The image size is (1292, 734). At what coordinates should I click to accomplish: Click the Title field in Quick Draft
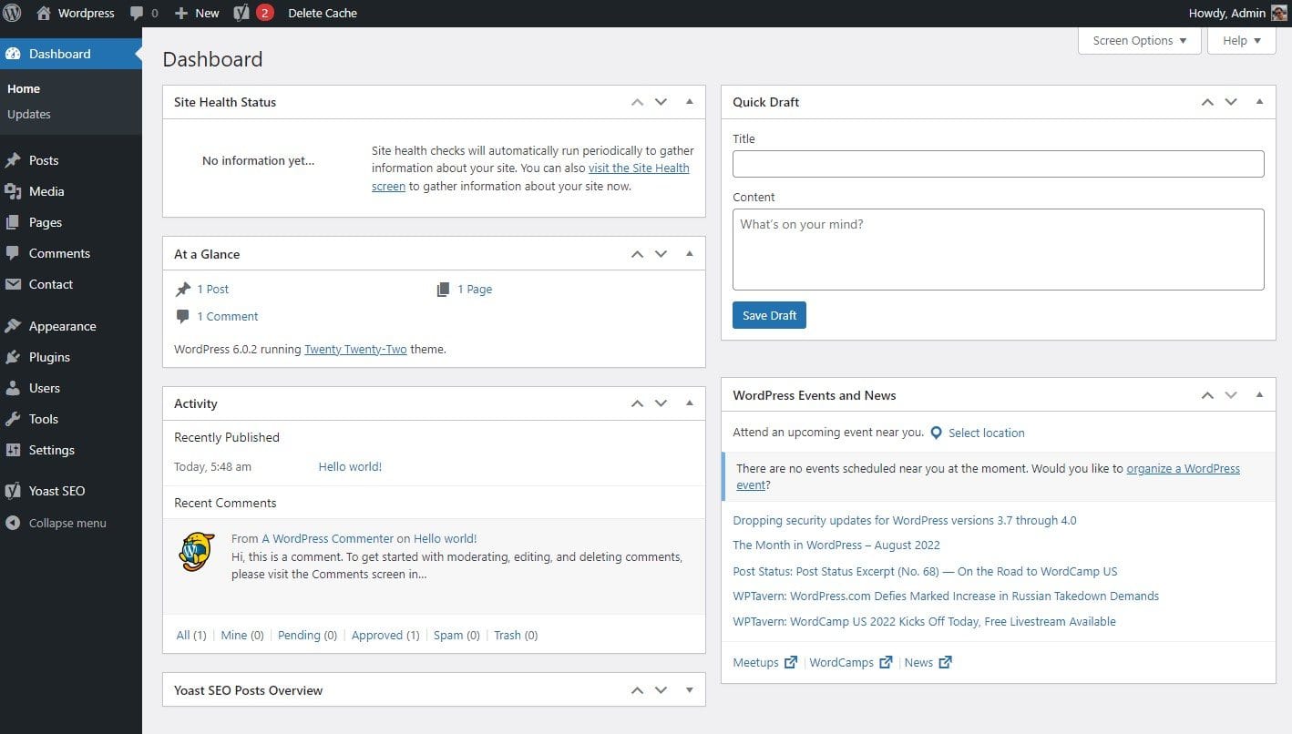pos(998,164)
